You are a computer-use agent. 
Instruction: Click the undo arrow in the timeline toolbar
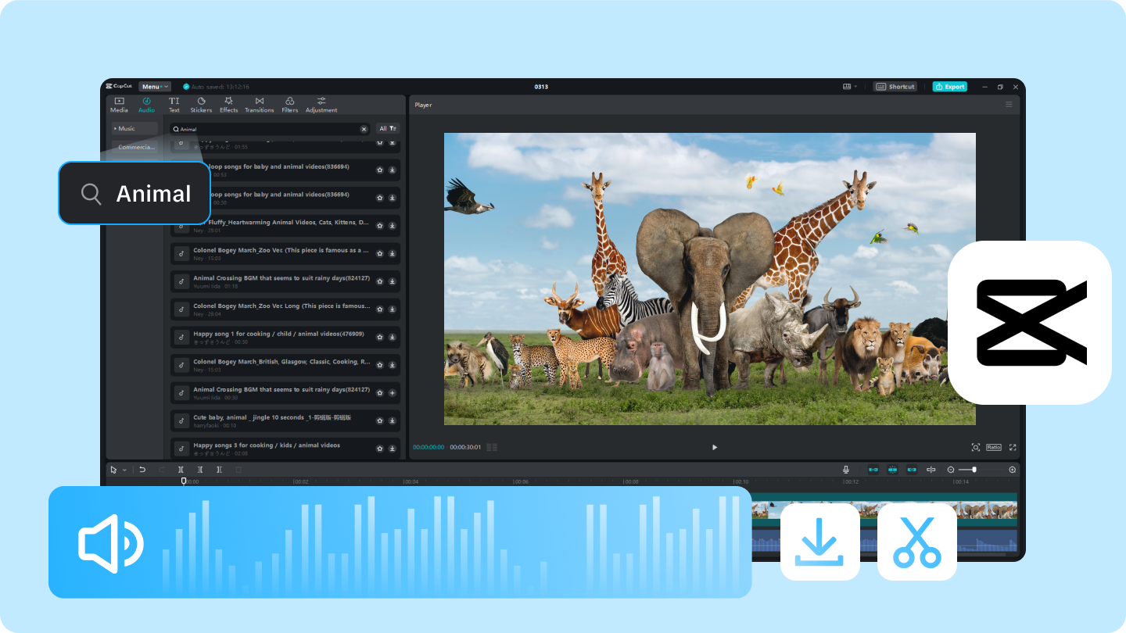(x=142, y=469)
